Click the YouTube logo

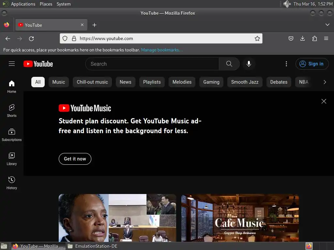click(38, 64)
